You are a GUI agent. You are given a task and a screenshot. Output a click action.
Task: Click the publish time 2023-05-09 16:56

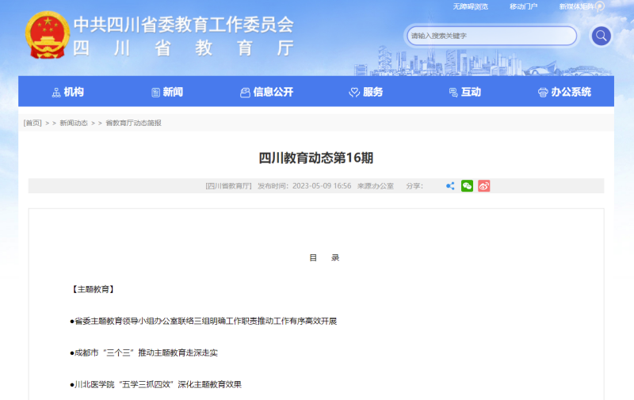(x=322, y=186)
